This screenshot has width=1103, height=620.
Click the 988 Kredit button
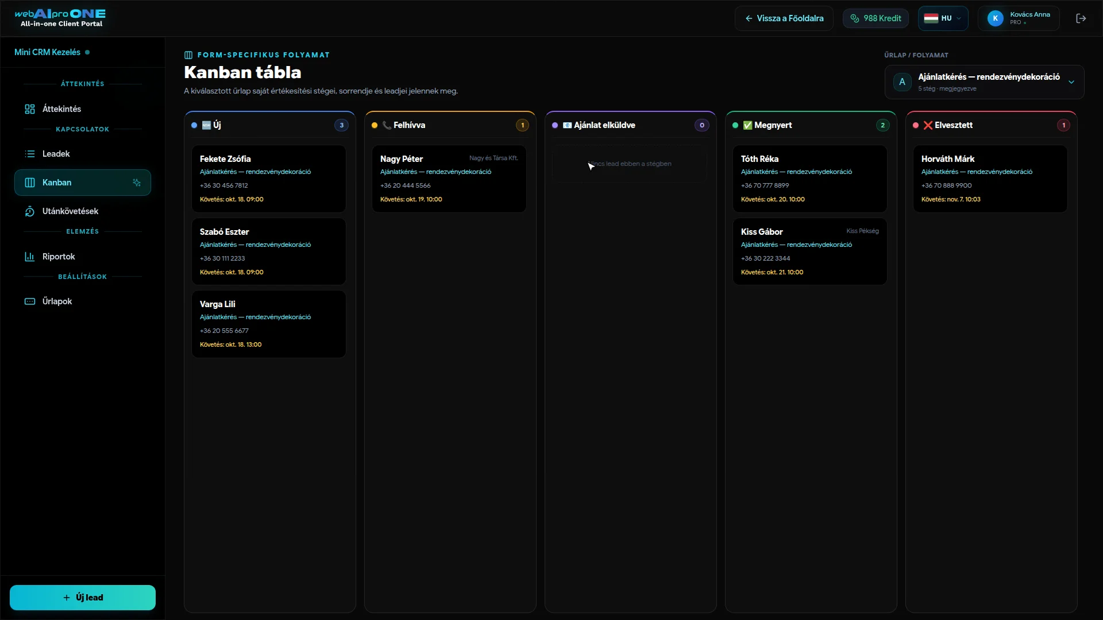pyautogui.click(x=876, y=18)
